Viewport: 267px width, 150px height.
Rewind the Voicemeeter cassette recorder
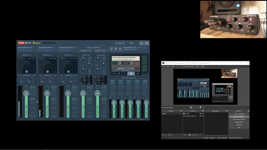114,73
